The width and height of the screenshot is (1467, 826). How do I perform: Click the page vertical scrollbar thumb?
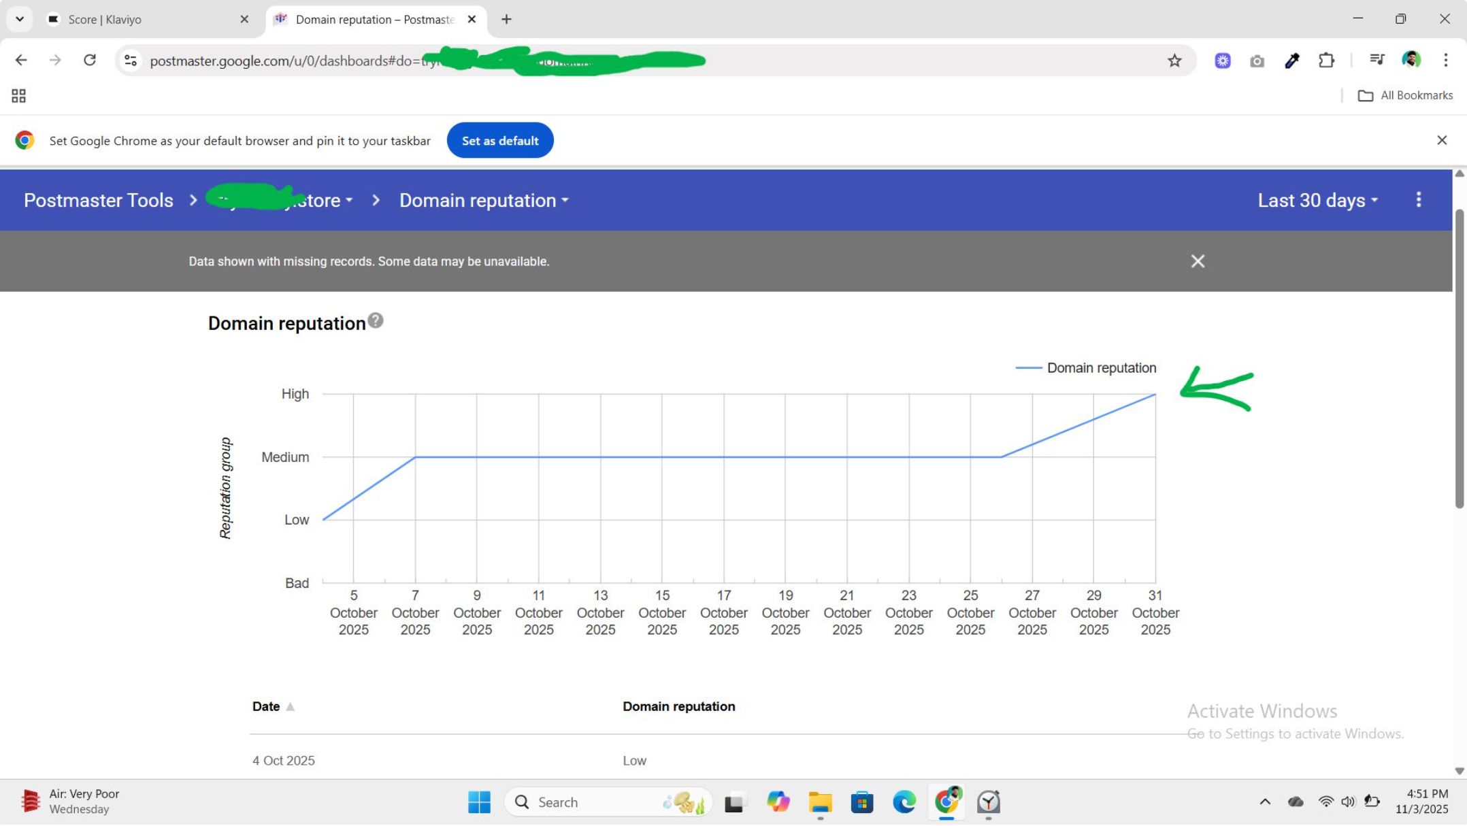(x=1459, y=359)
